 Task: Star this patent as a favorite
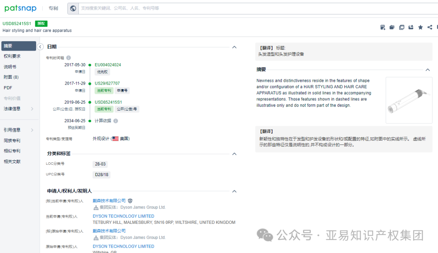420,27
